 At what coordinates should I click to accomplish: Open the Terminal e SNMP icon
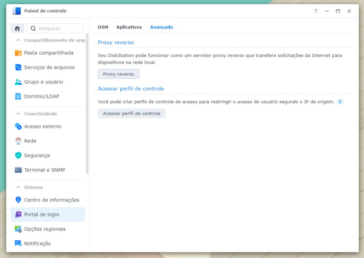click(18, 170)
